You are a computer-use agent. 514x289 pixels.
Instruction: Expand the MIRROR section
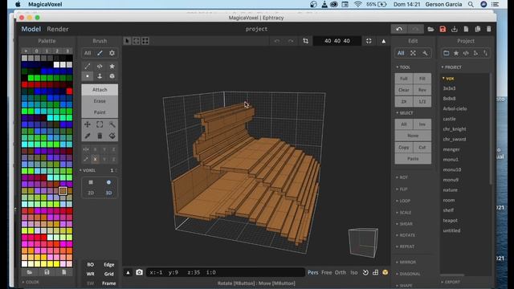point(406,263)
